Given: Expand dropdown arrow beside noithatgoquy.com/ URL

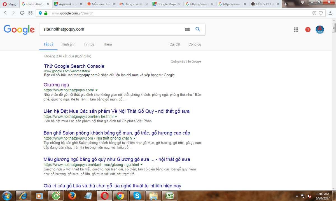Looking at the screenshot, I should pyautogui.click(x=97, y=90).
